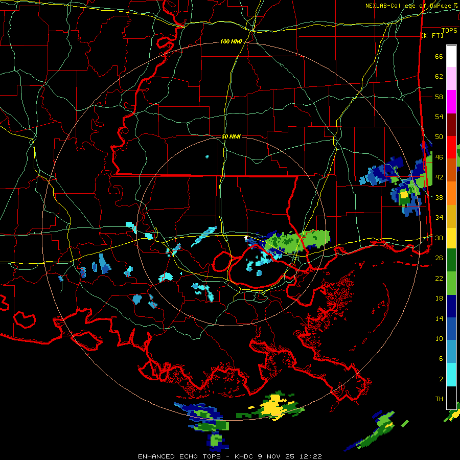Click the wide light green echo band near the radar
The height and width of the screenshot is (460, 460).
[296, 241]
